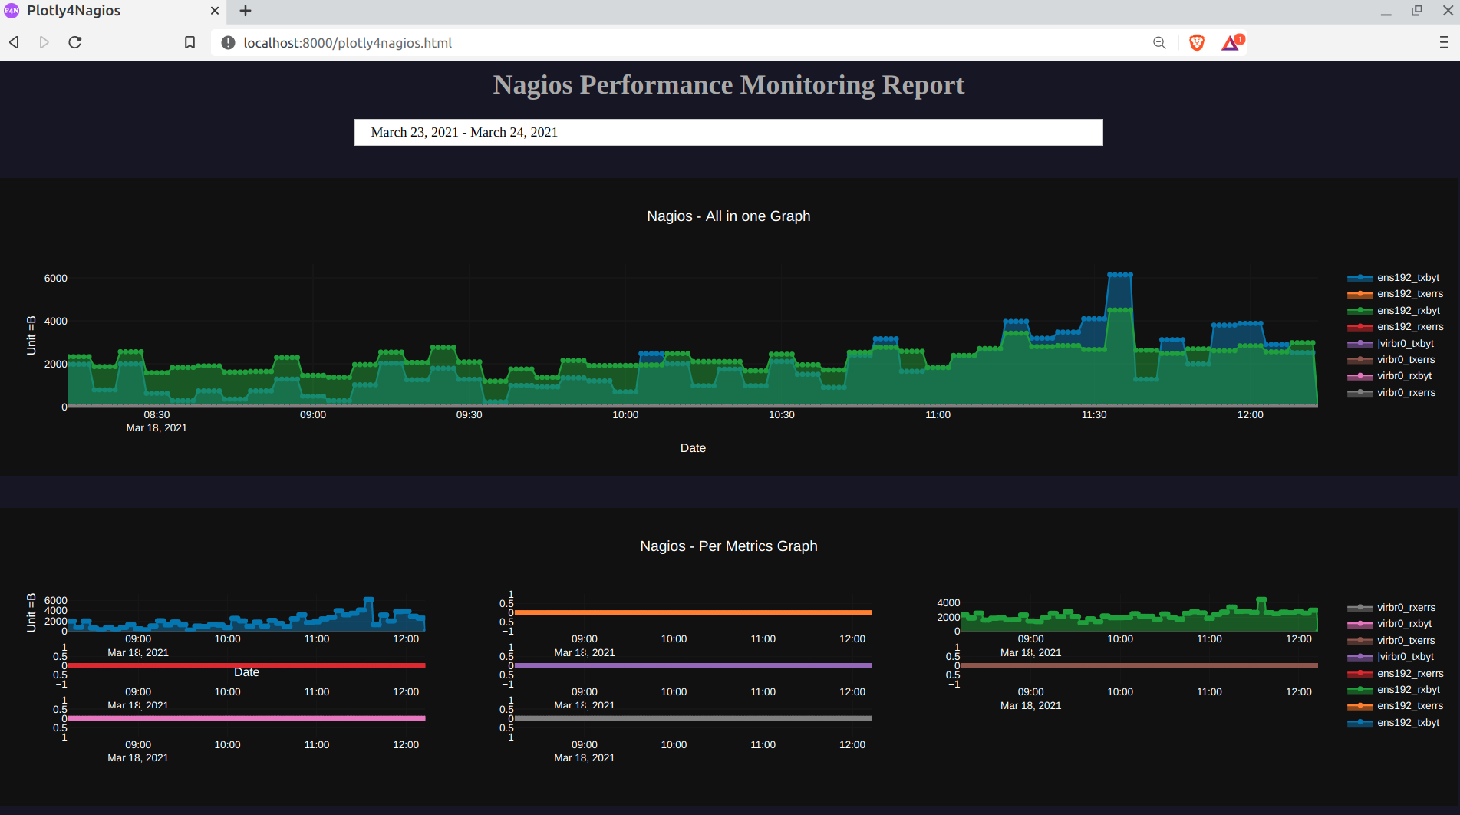Screen dimensions: 1460x815
Task: Open a new tab with plus button
Action: pyautogui.click(x=246, y=11)
